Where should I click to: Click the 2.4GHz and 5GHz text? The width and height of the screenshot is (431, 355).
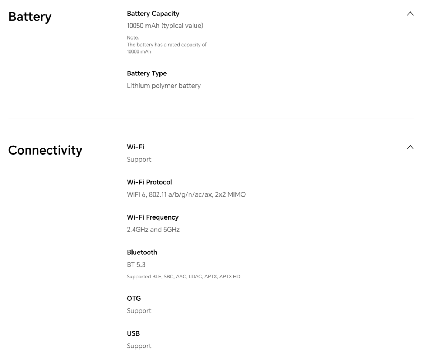pos(153,230)
